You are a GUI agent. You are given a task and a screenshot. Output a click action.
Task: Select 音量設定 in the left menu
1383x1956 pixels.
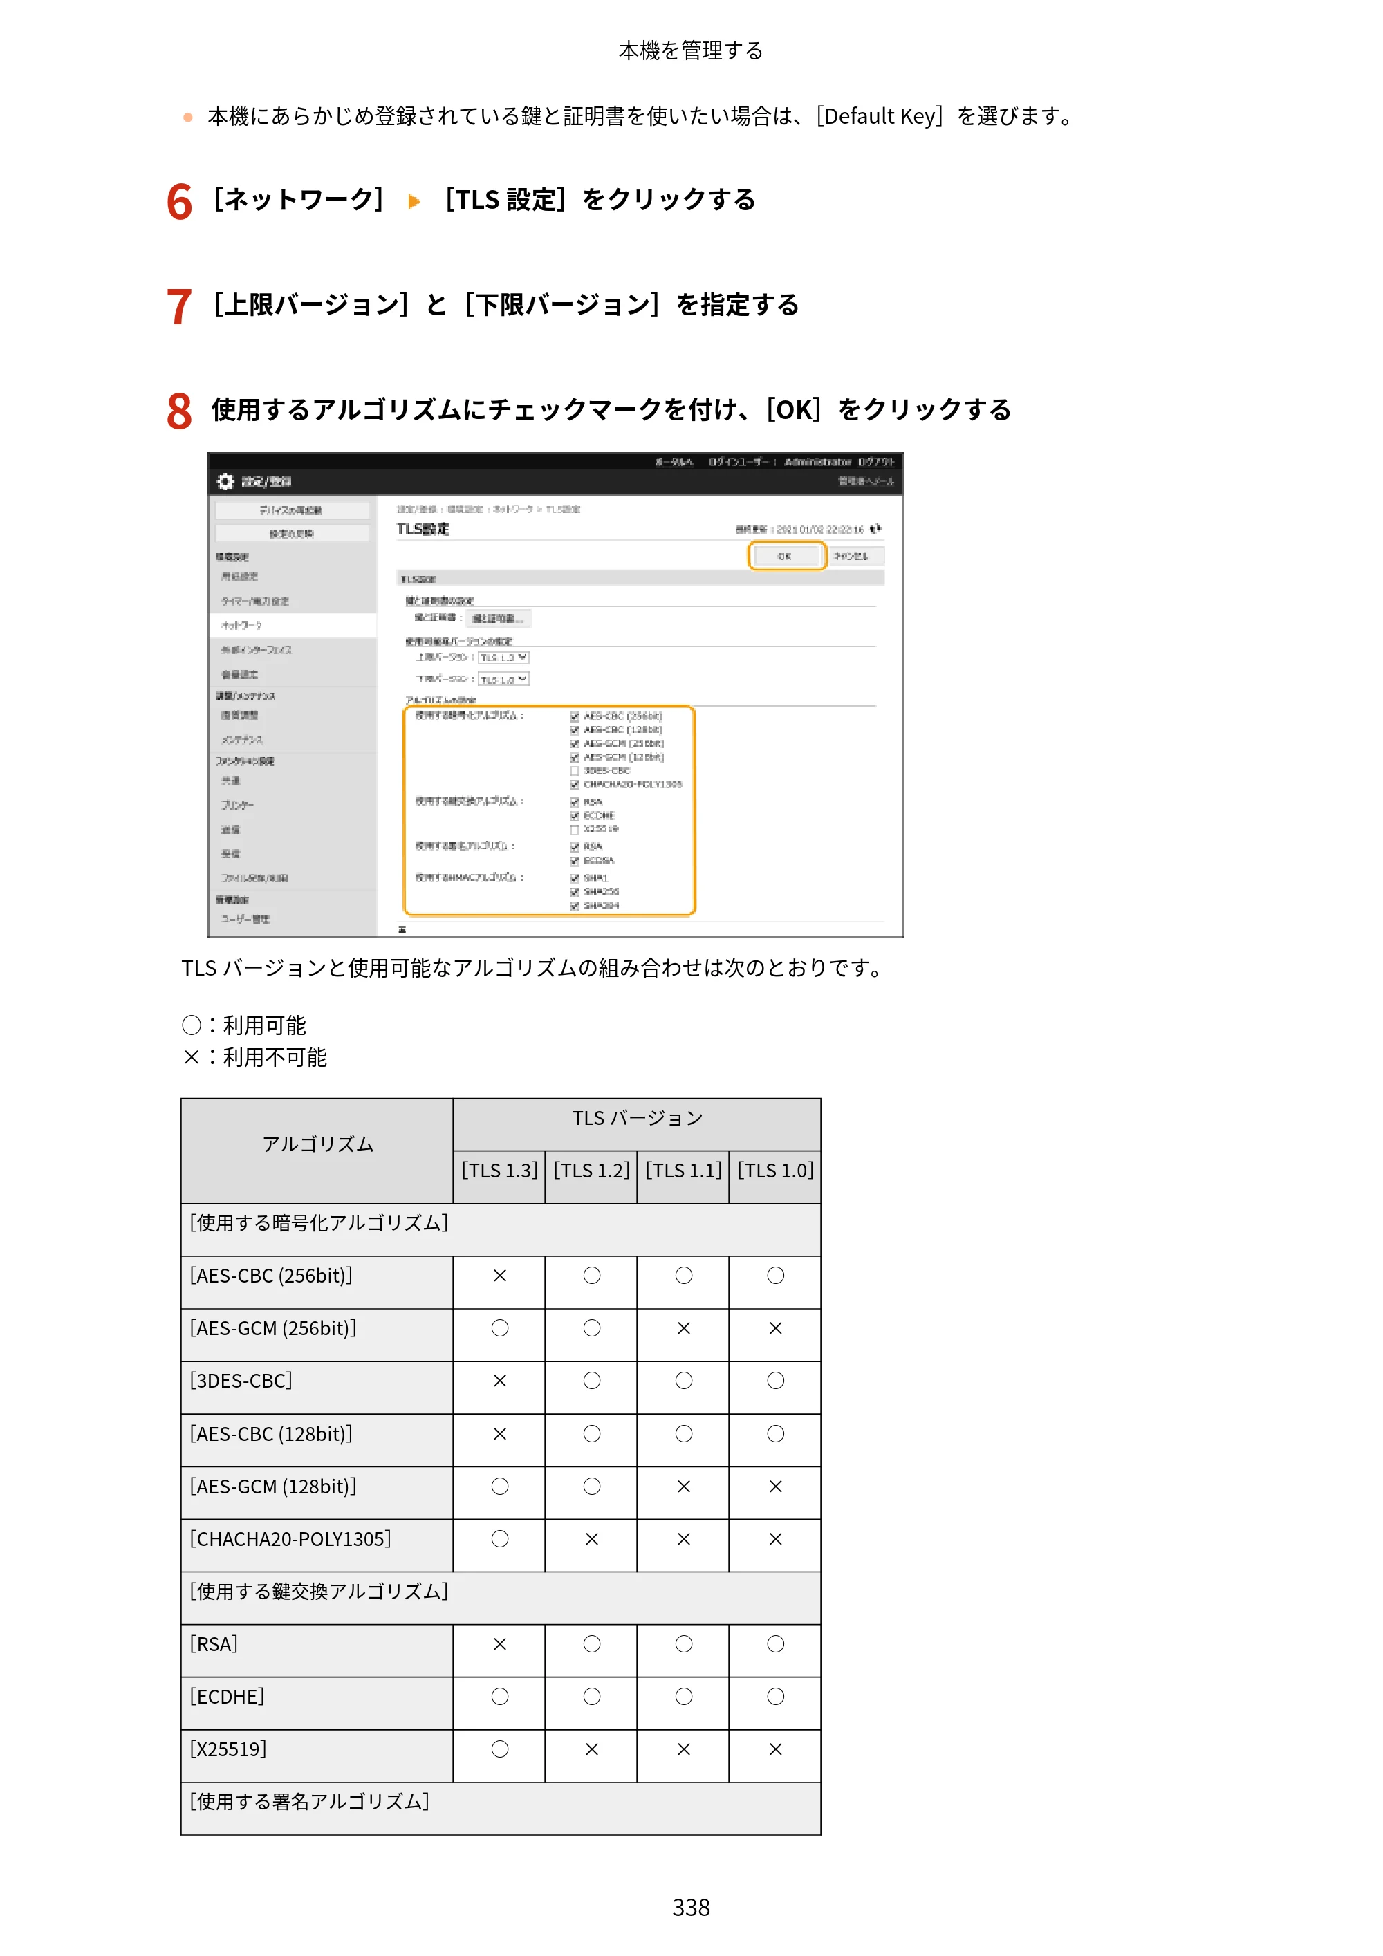tap(239, 675)
